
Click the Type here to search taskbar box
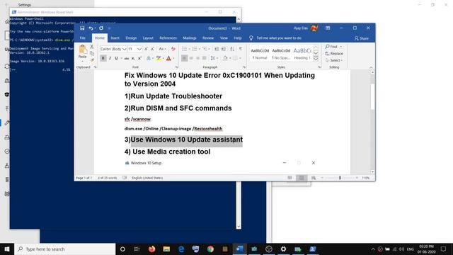[65, 249]
